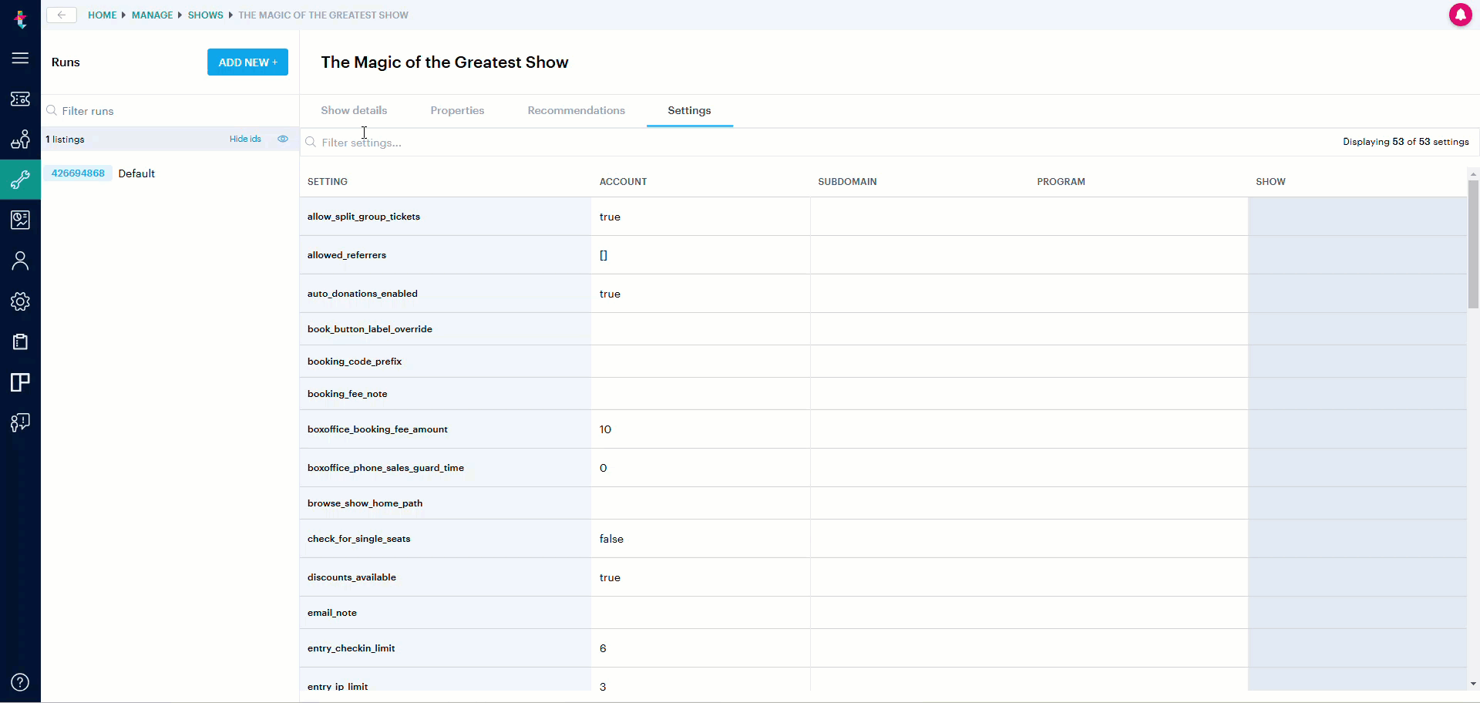Select the wrench Manage icon in sidebar
The image size is (1480, 703).
pos(20,180)
